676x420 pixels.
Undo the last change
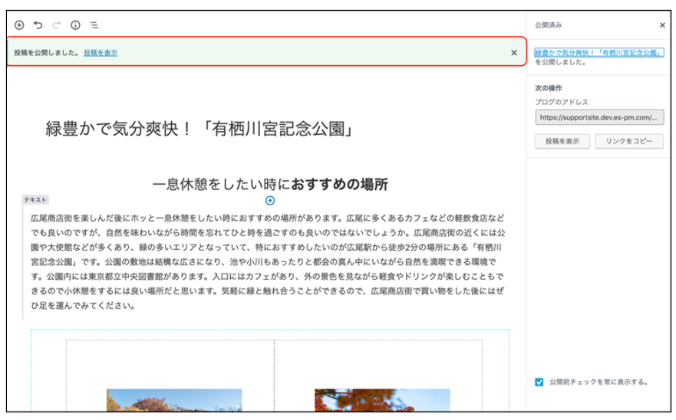click(x=38, y=25)
